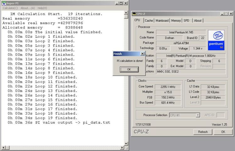
Task: Expand the Processor Selection dropdown
Action: (x=198, y=115)
